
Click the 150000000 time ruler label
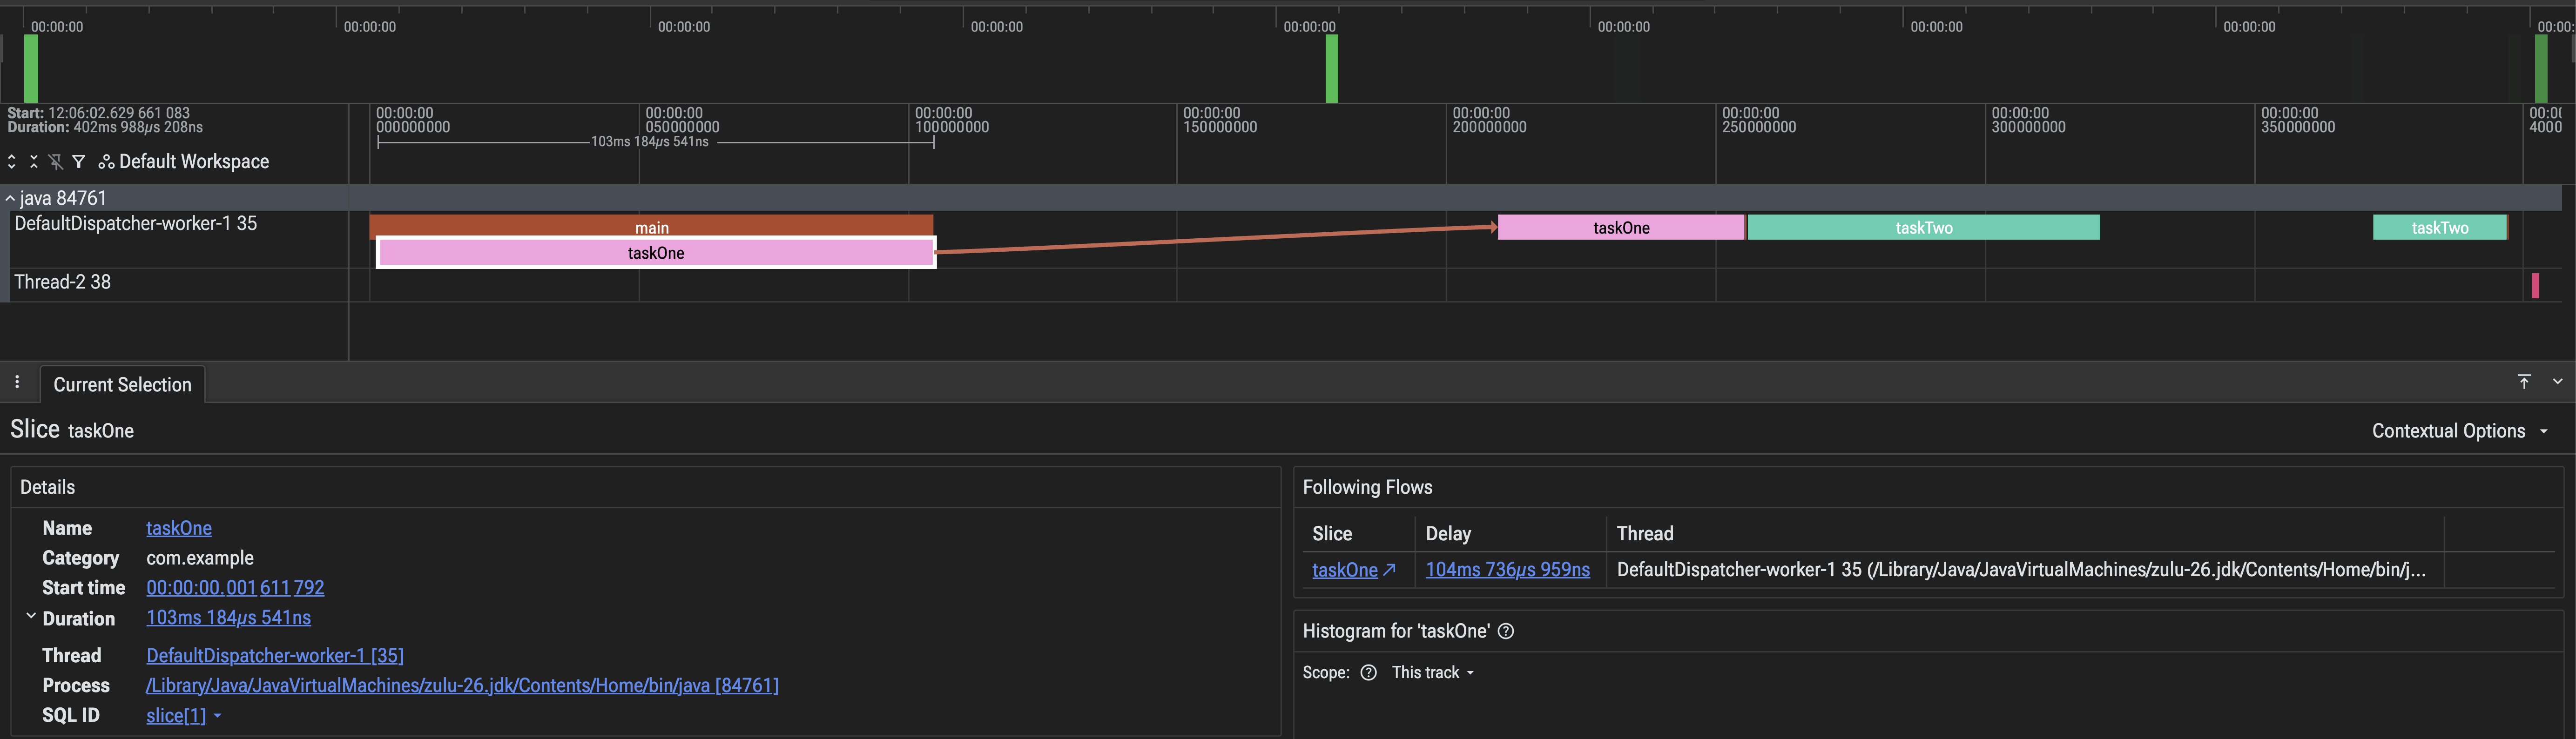[x=1220, y=127]
